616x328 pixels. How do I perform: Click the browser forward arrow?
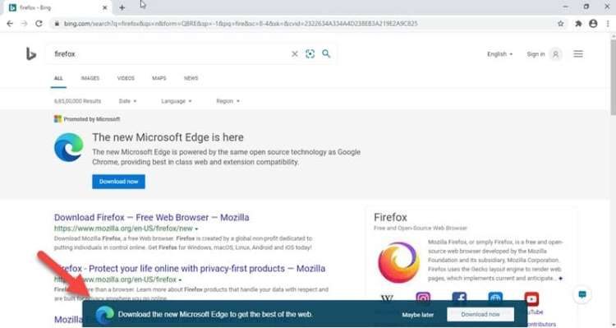click(x=25, y=24)
